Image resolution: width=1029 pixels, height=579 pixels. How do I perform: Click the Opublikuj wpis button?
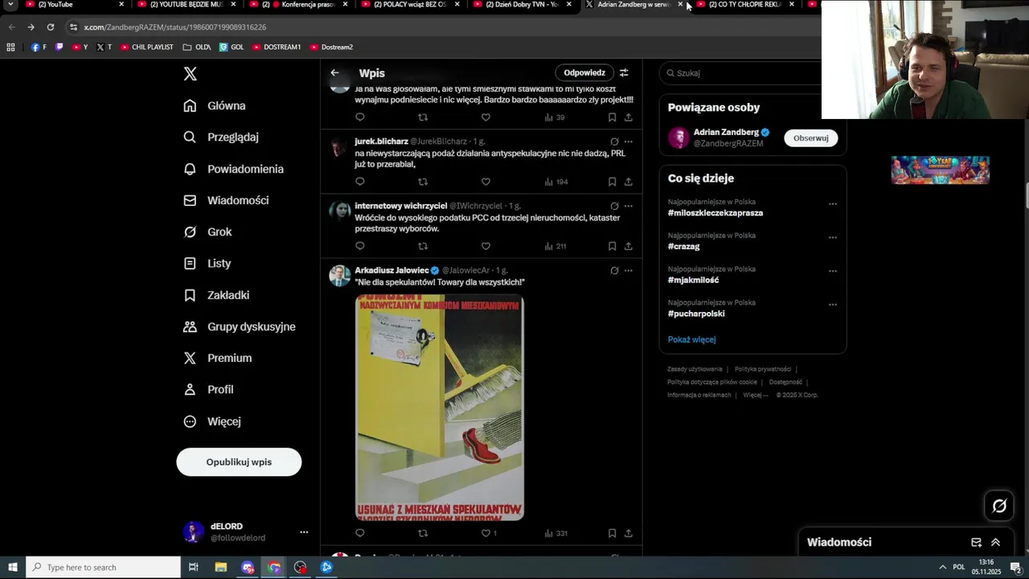tap(239, 462)
